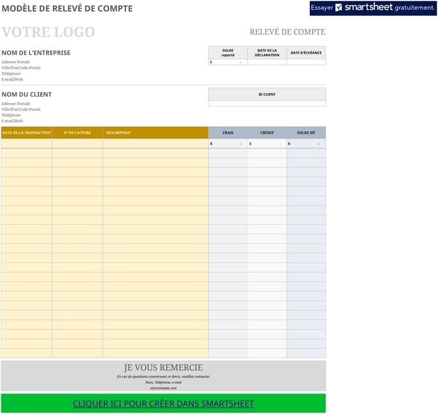Viewport: 439px width, 414px height.
Task: Click the 'N° DE FACTURE' column header
Action: point(77,133)
